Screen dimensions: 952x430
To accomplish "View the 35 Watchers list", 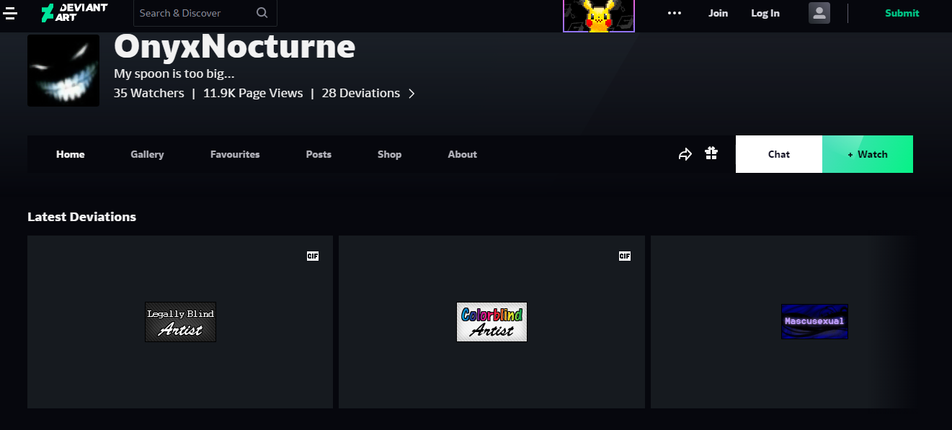I will (149, 93).
